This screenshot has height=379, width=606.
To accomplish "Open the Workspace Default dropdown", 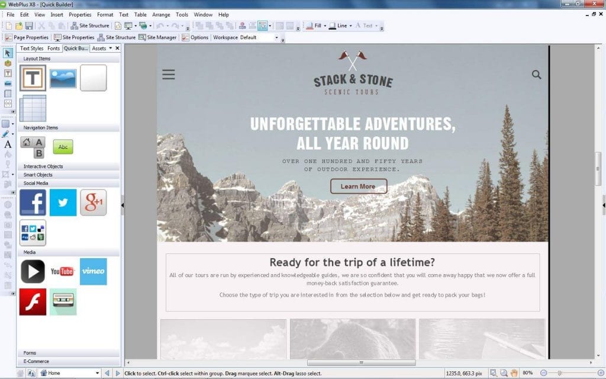I will (259, 37).
